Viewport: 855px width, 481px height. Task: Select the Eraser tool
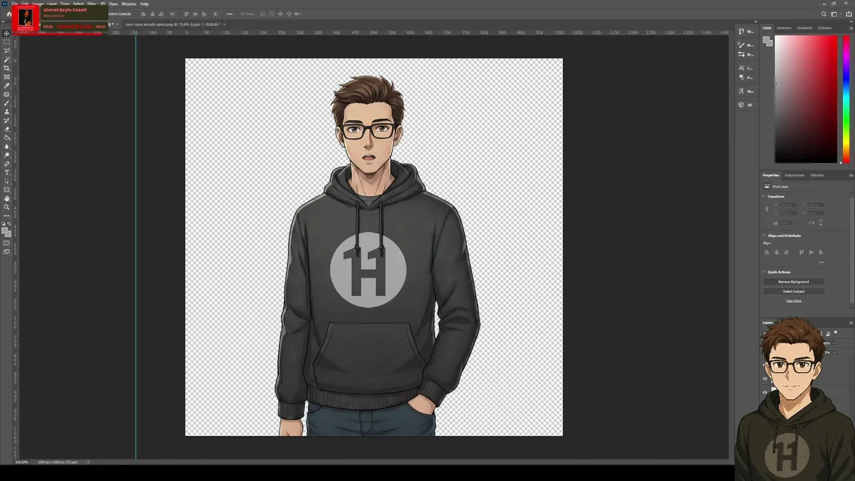7,129
